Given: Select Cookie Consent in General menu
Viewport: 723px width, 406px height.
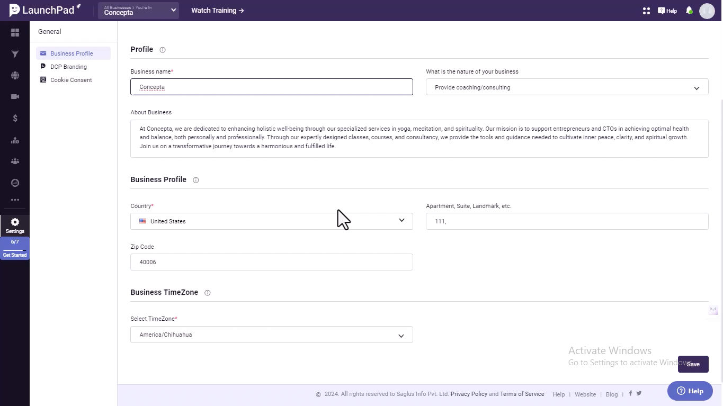Looking at the screenshot, I should pyautogui.click(x=71, y=80).
